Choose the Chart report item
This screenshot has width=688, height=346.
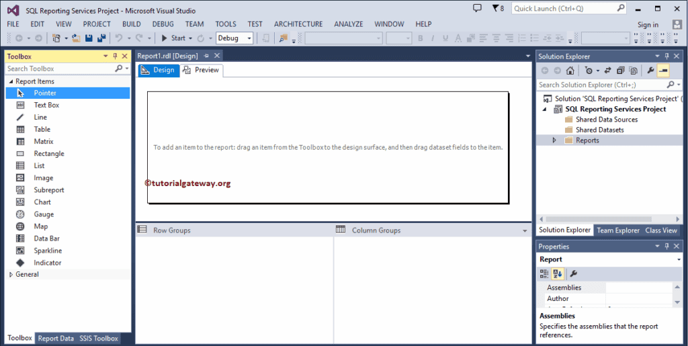click(x=68, y=202)
